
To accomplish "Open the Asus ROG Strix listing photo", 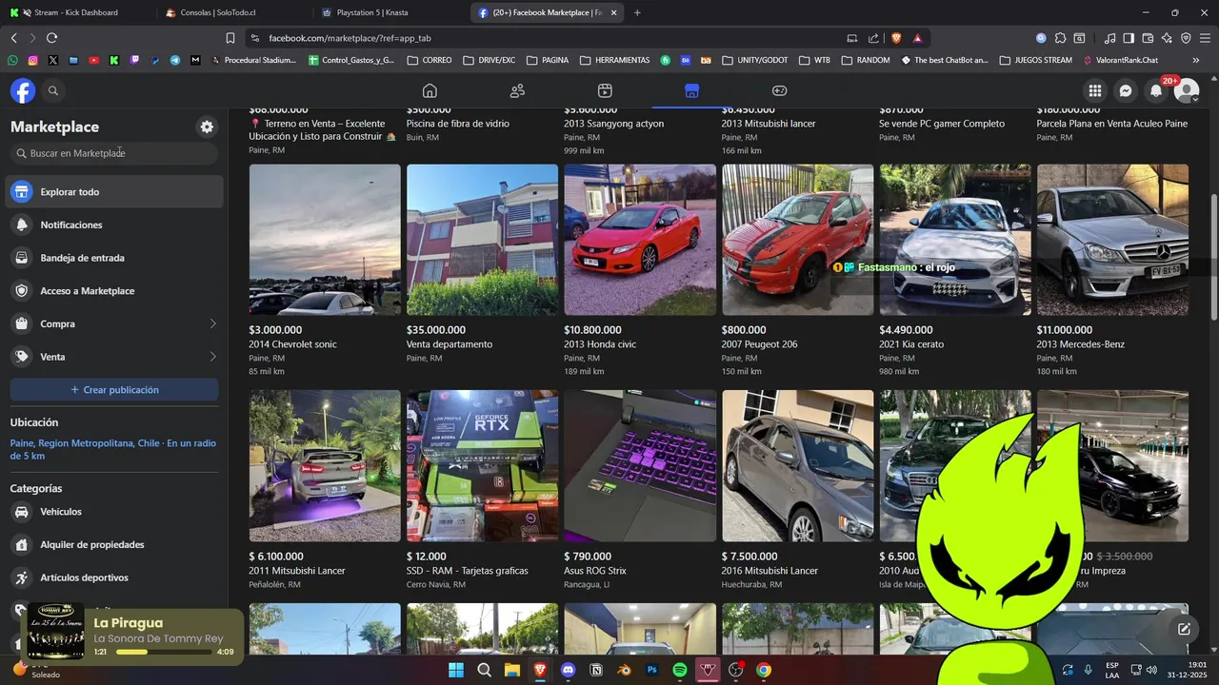I will (x=640, y=466).
